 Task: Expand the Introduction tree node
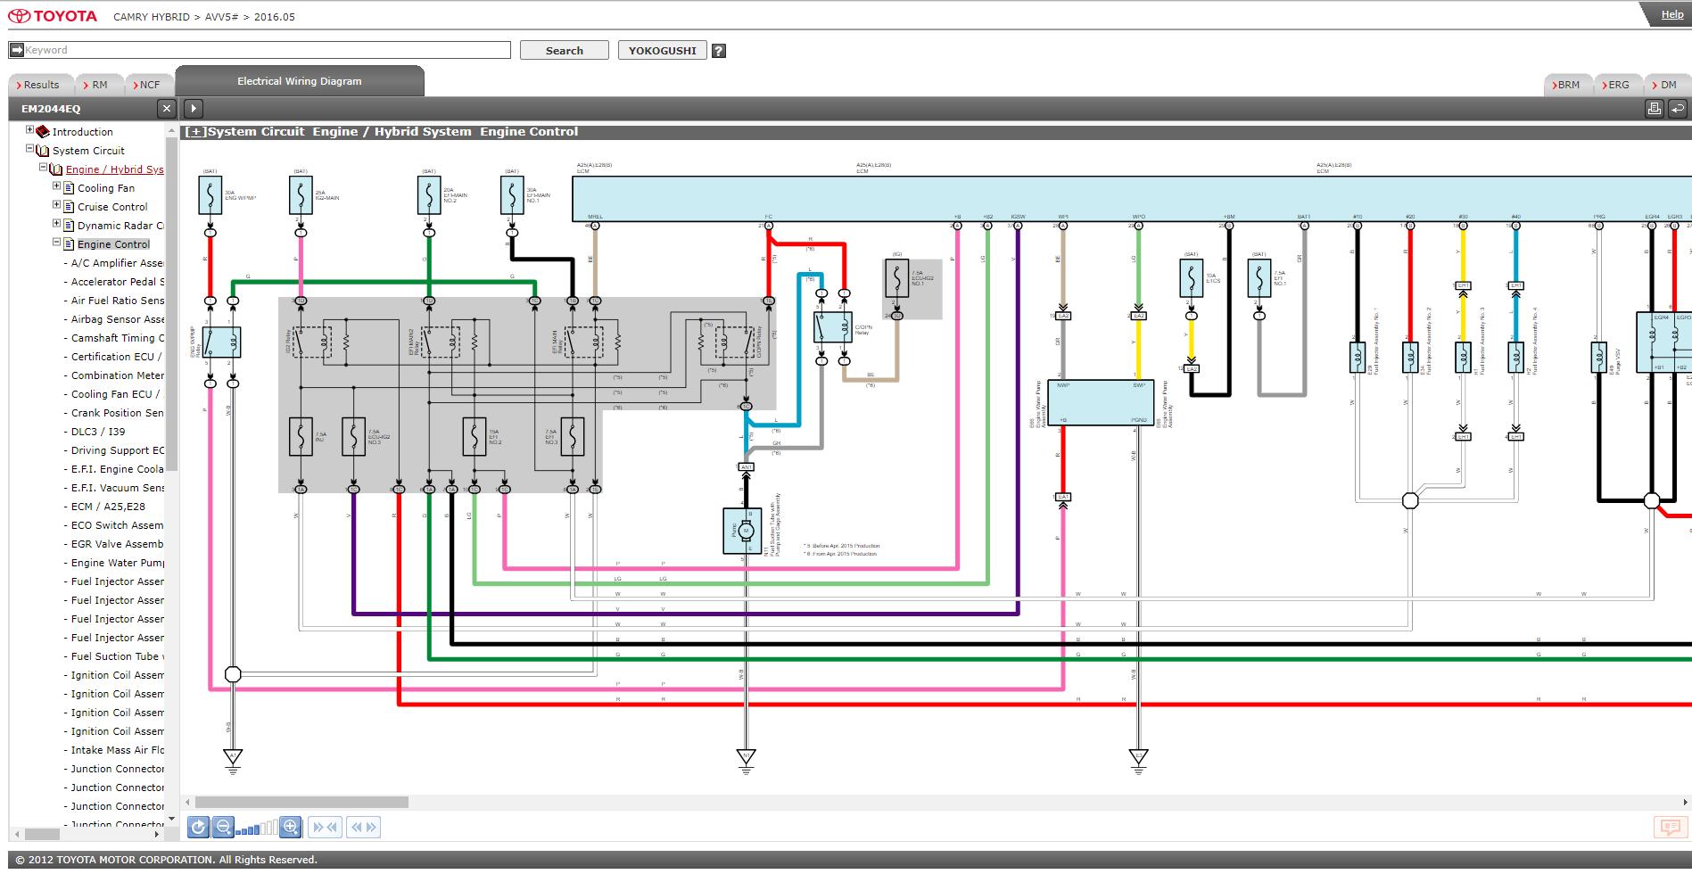click(29, 130)
